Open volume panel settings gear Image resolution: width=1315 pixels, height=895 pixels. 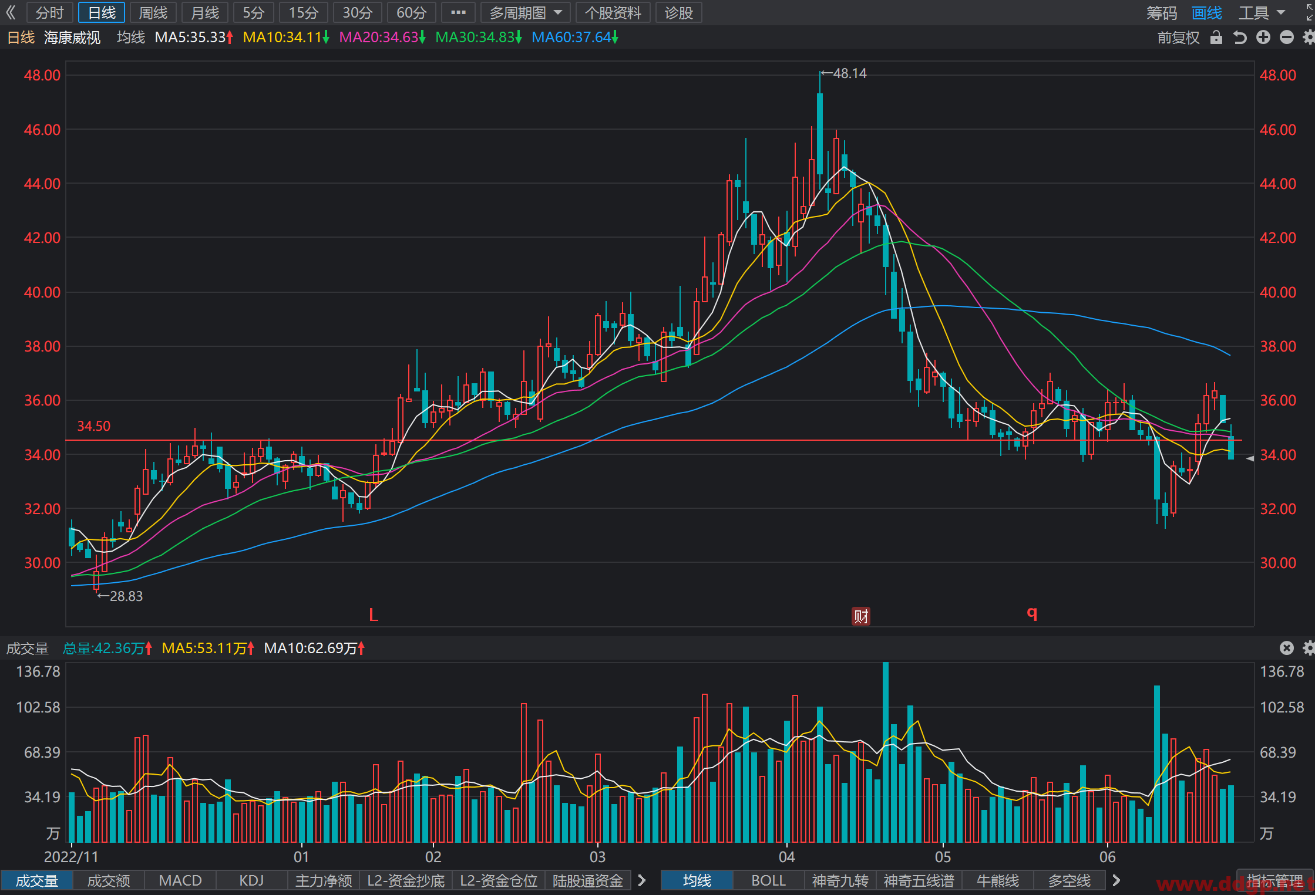1309,648
